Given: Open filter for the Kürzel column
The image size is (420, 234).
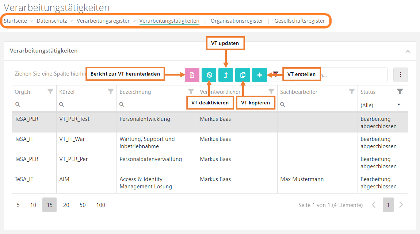Looking at the screenshot, I should point(111,92).
